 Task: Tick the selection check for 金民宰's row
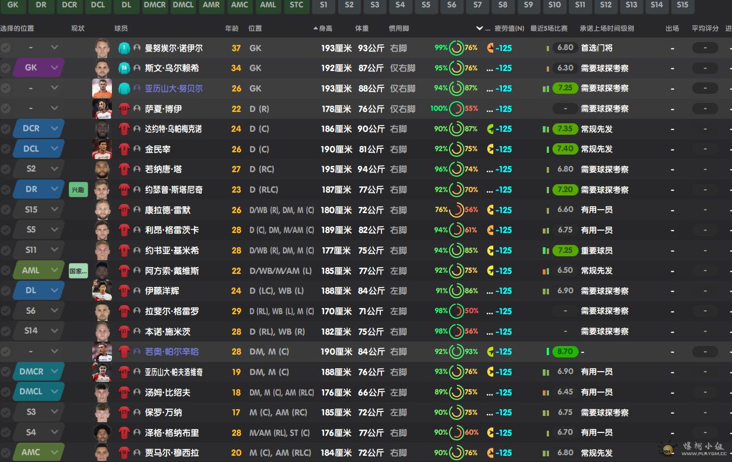6,149
